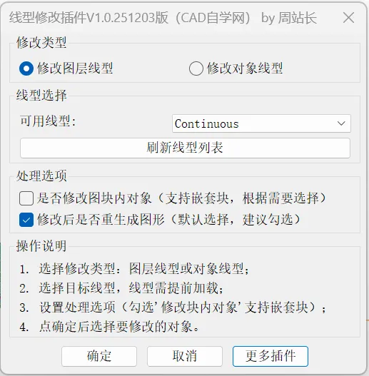369x376 pixels.
Task: Select the 修改对象线型 radio button
Action: click(196, 68)
